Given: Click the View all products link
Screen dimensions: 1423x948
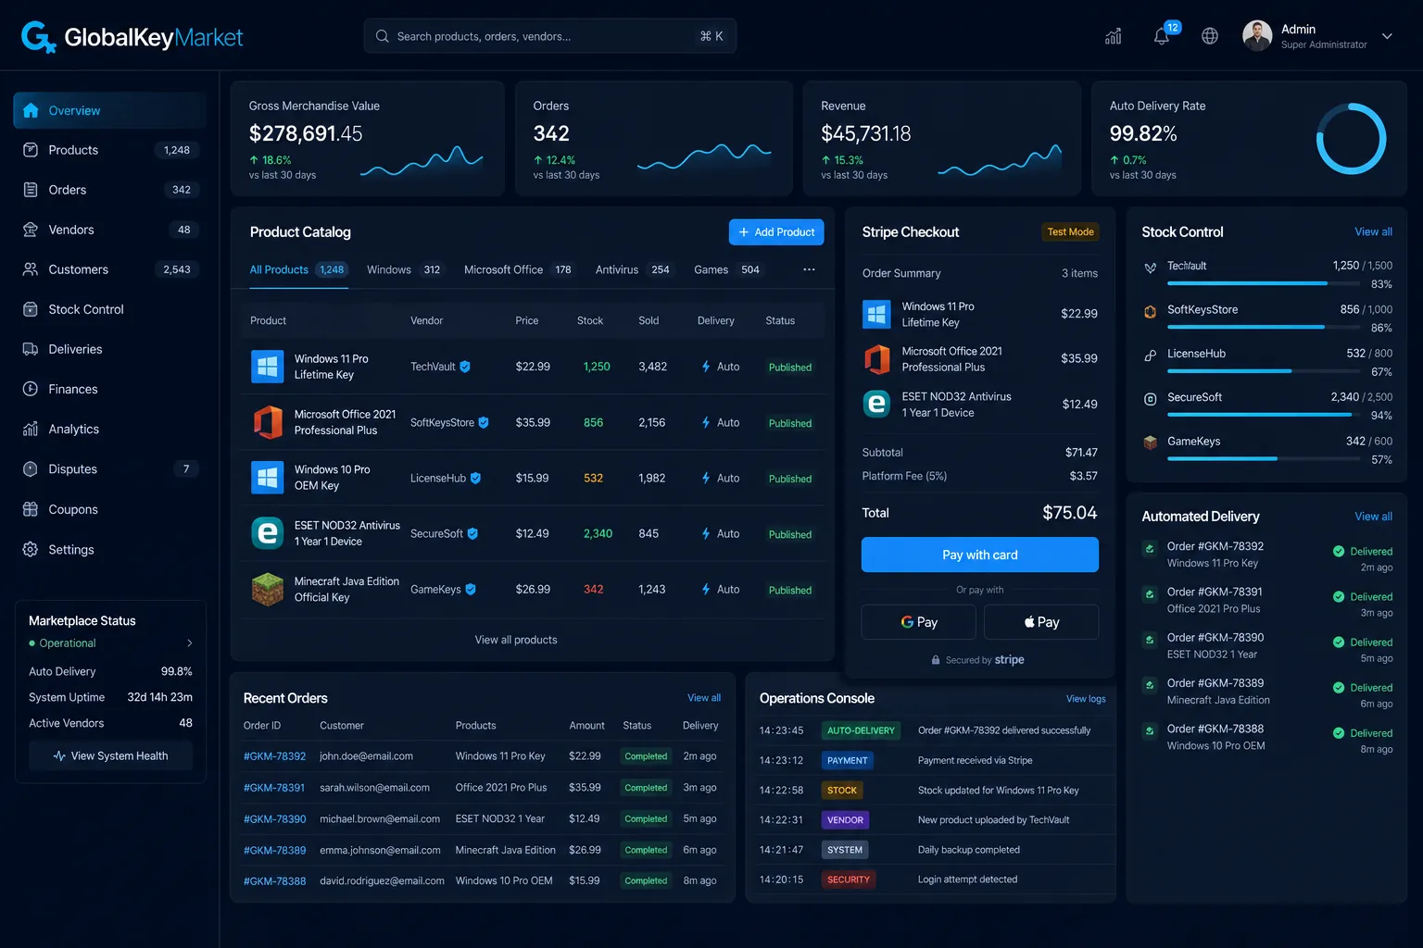Looking at the screenshot, I should pos(516,640).
